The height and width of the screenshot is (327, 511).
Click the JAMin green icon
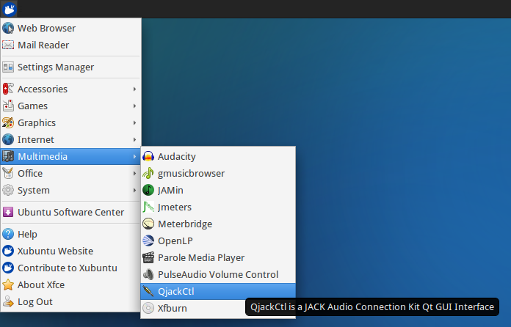(149, 191)
